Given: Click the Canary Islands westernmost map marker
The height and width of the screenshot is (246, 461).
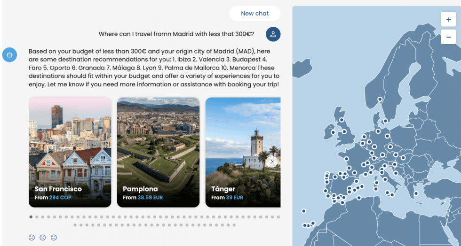Looking at the screenshot, I should point(304,225).
